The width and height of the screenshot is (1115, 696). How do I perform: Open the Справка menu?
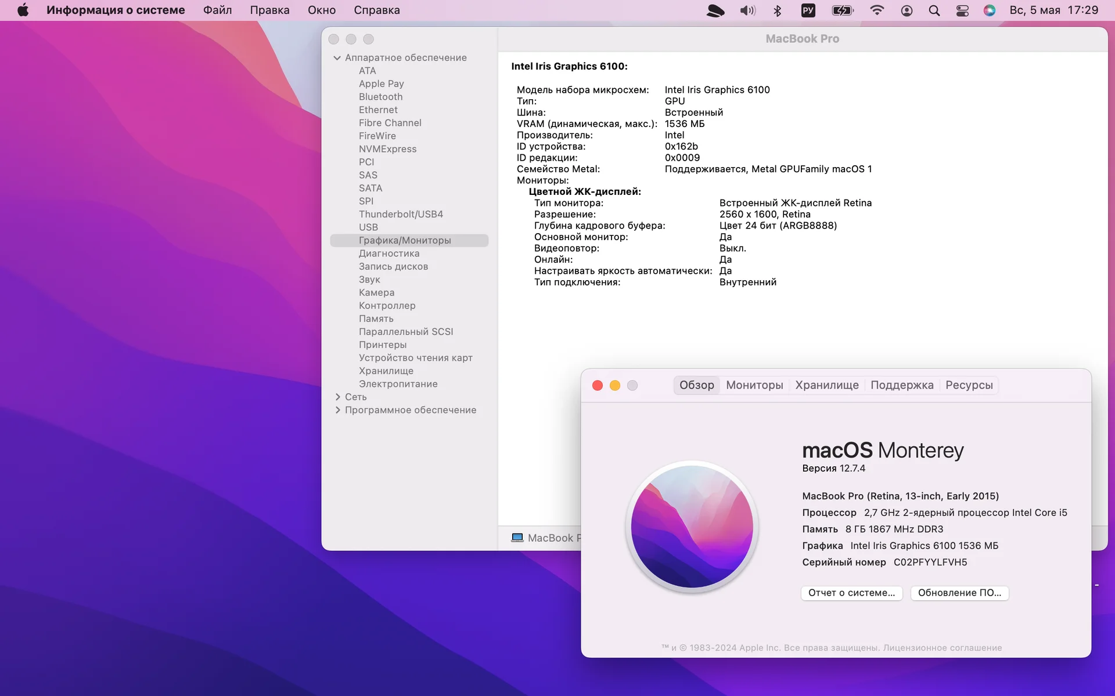coord(376,10)
